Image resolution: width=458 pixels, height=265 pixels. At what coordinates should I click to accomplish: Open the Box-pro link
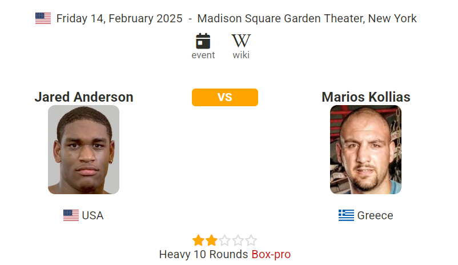(271, 254)
